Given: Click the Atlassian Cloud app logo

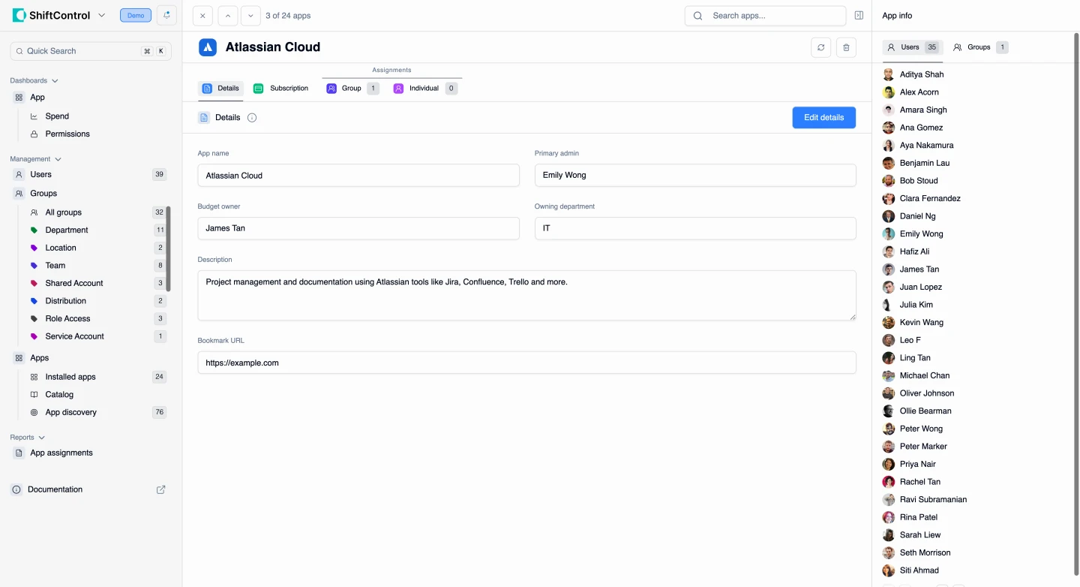Looking at the screenshot, I should pos(208,47).
